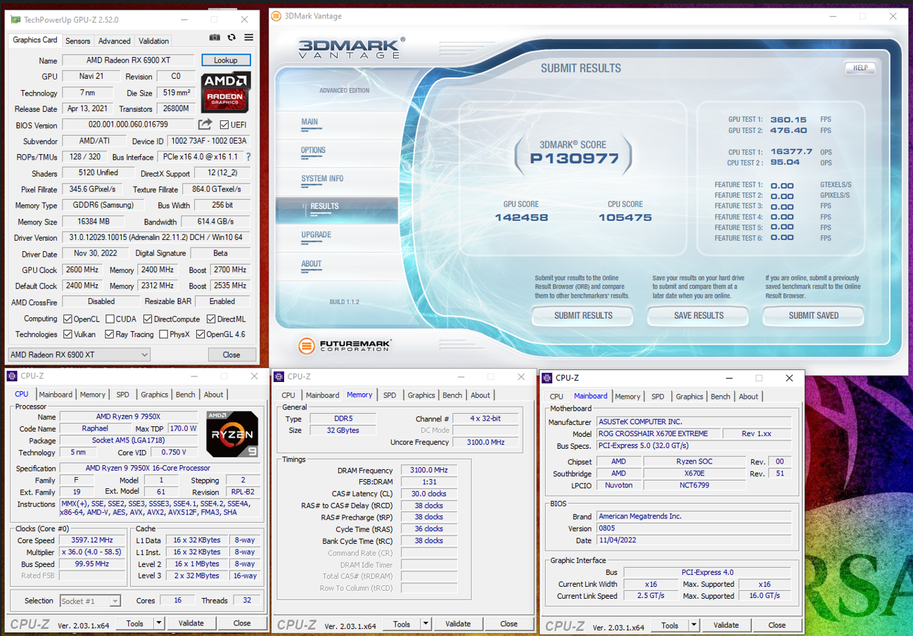Click Tools button in CPU-Z CPU window
The image size is (913, 636).
[x=135, y=623]
